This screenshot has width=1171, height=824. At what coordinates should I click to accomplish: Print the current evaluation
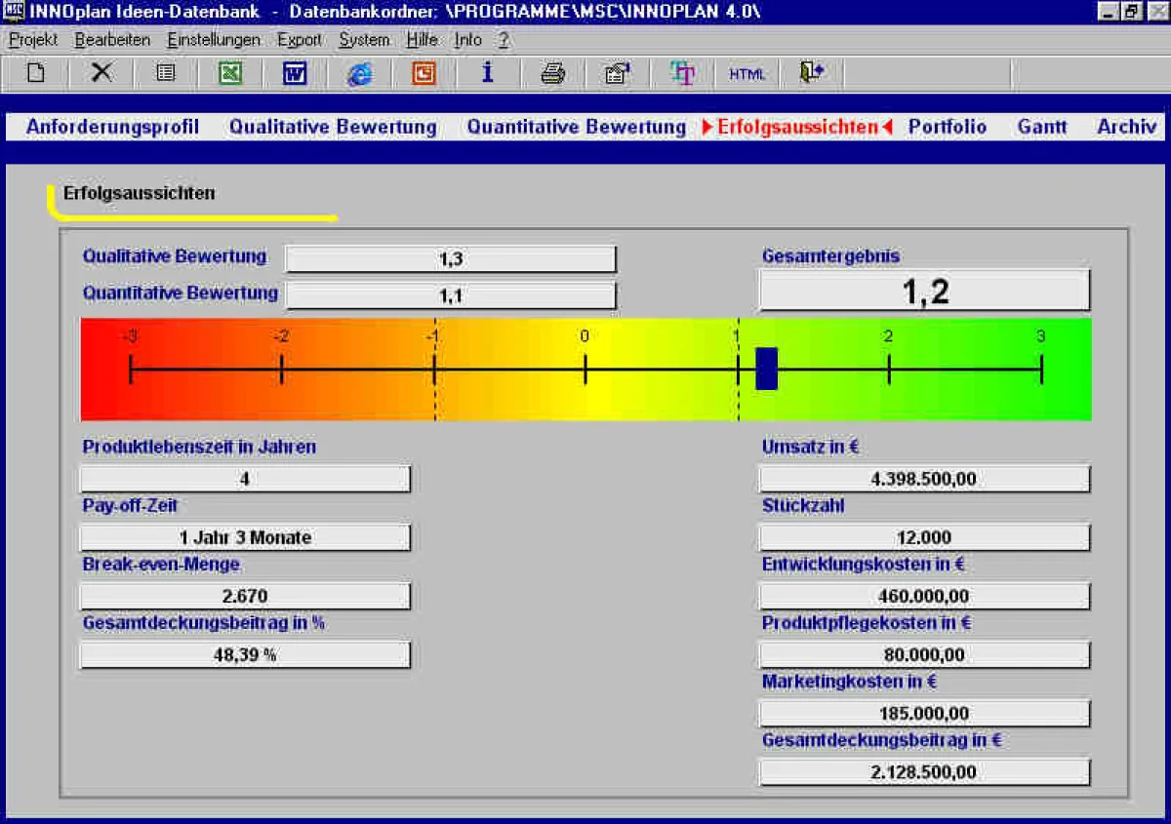[x=552, y=72]
